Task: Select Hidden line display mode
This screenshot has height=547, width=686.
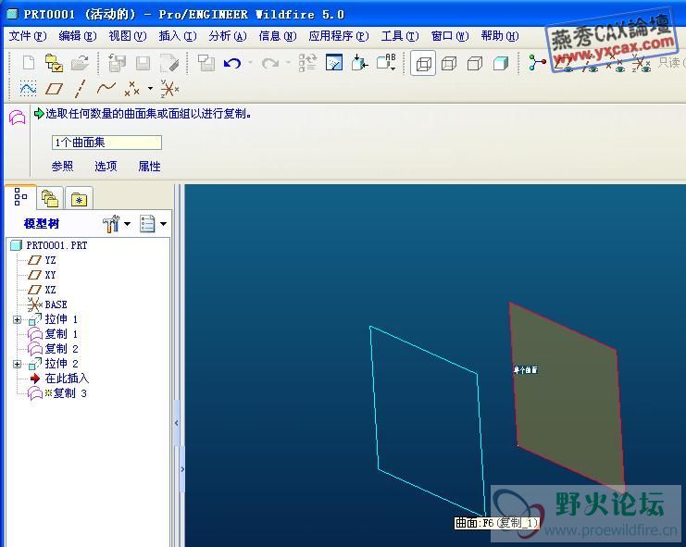Action: [449, 64]
